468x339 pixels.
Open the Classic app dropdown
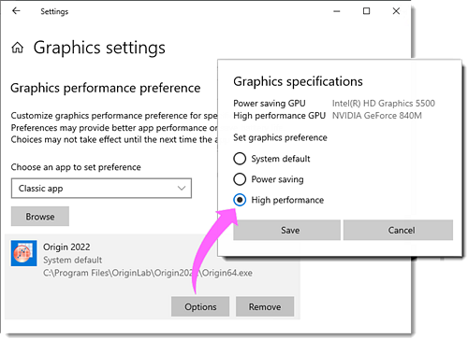(101, 188)
